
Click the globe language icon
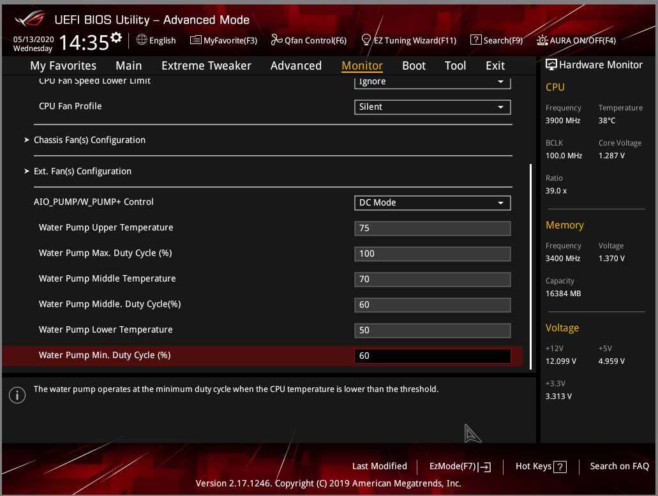point(142,40)
